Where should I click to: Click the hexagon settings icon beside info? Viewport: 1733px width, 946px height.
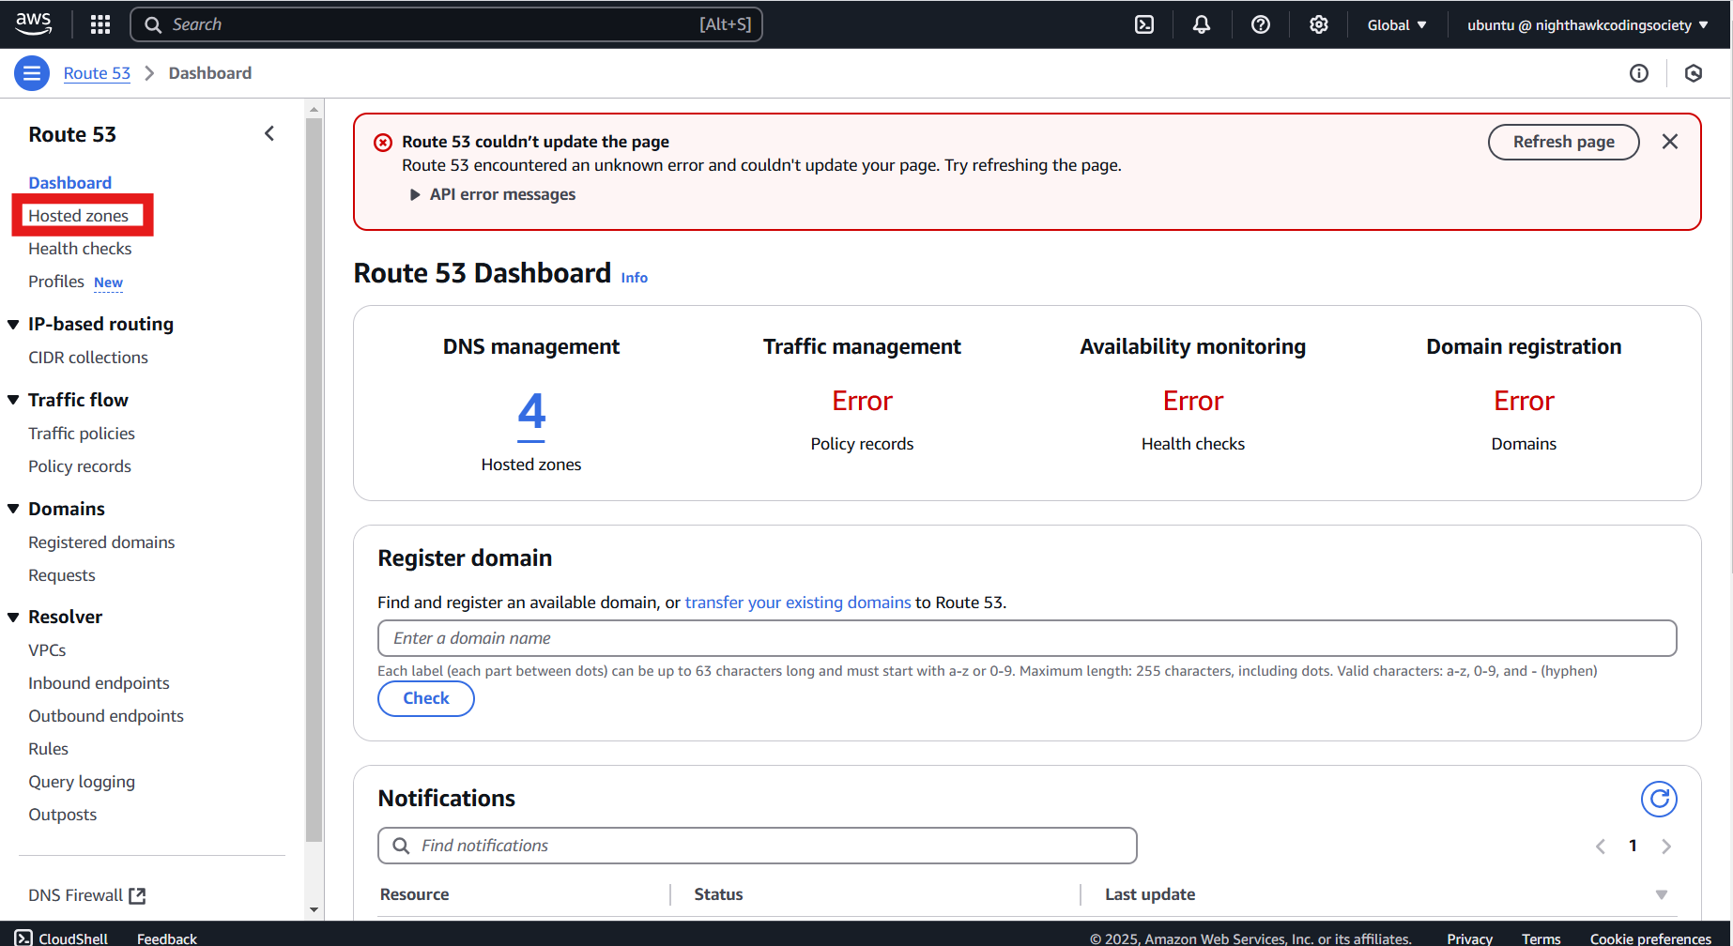1694,73
